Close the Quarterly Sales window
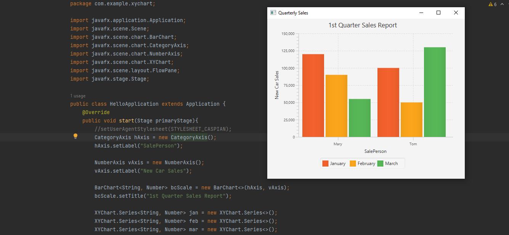 point(456,13)
